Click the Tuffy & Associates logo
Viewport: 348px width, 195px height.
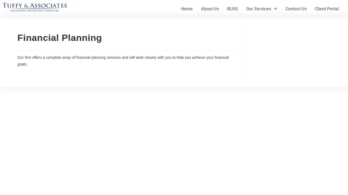click(x=35, y=7)
